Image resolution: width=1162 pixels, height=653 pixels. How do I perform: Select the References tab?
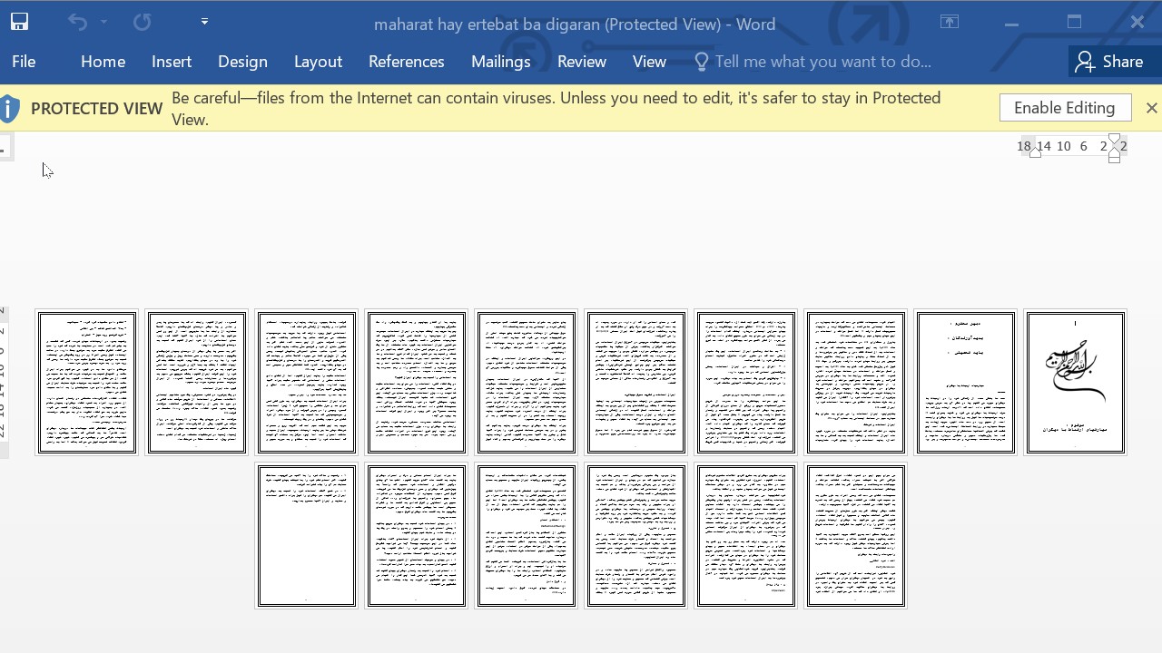[x=406, y=62]
